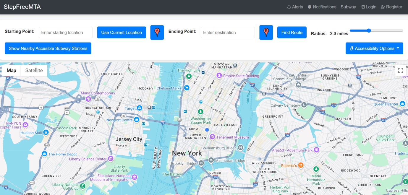This screenshot has width=408, height=195.
Task: Switch to Satellite view tab
Action: [34, 70]
